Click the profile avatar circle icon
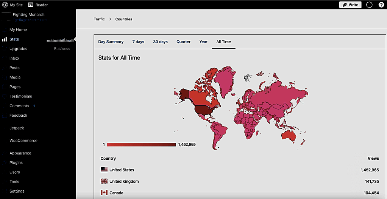Viewport: 387px width, 199px height. (369, 5)
